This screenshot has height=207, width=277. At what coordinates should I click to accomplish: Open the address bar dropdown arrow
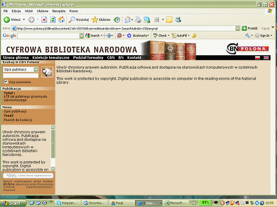[x=238, y=28]
